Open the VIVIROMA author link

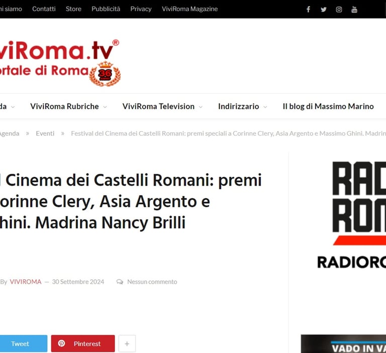[x=26, y=282]
